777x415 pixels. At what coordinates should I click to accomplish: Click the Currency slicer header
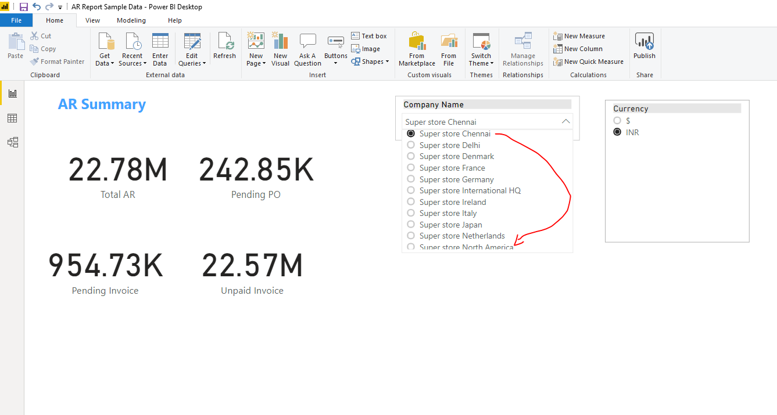click(677, 109)
